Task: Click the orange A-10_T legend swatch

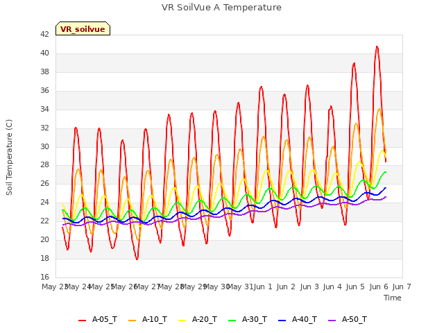Action: (132, 321)
